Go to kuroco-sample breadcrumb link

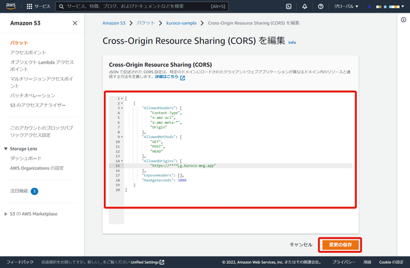pos(182,23)
